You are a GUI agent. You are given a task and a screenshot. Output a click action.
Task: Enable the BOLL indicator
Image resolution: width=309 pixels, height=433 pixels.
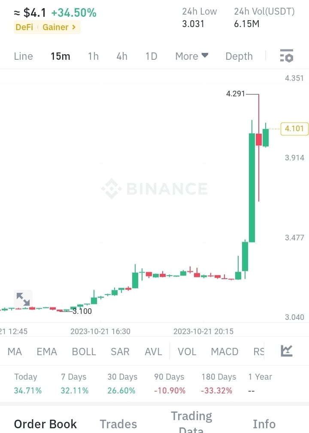pyautogui.click(x=84, y=351)
